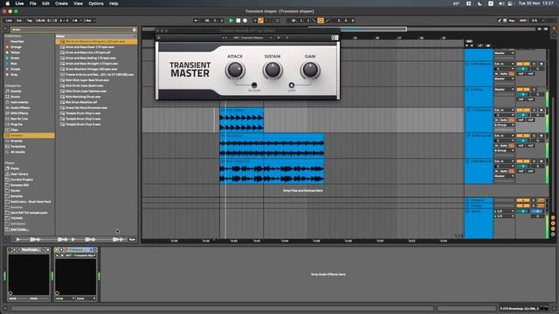Show All results in browser

pyautogui.click(x=17, y=152)
